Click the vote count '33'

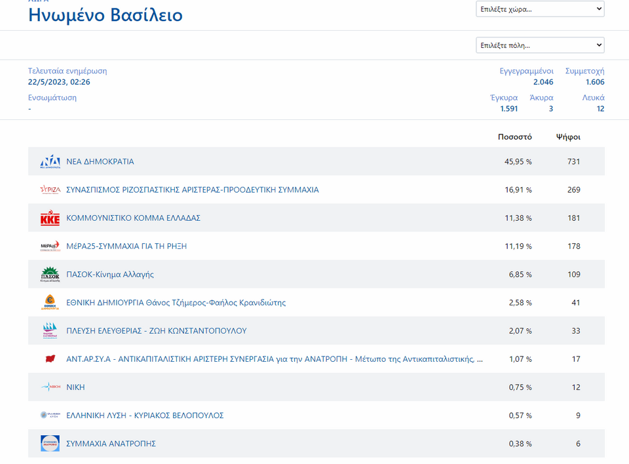coord(576,331)
